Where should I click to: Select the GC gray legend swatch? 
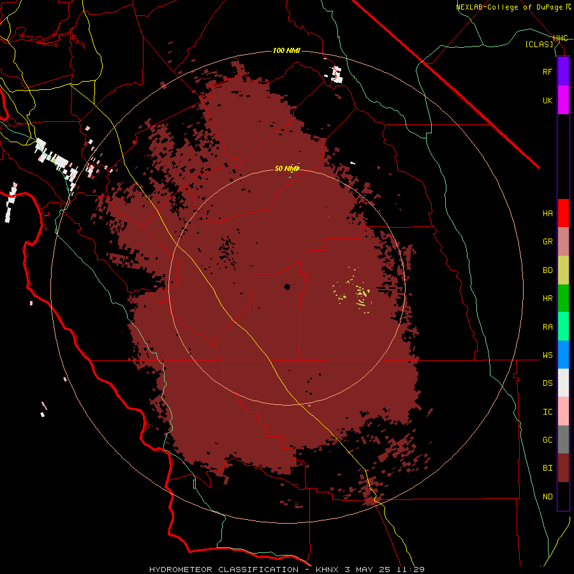pyautogui.click(x=563, y=439)
